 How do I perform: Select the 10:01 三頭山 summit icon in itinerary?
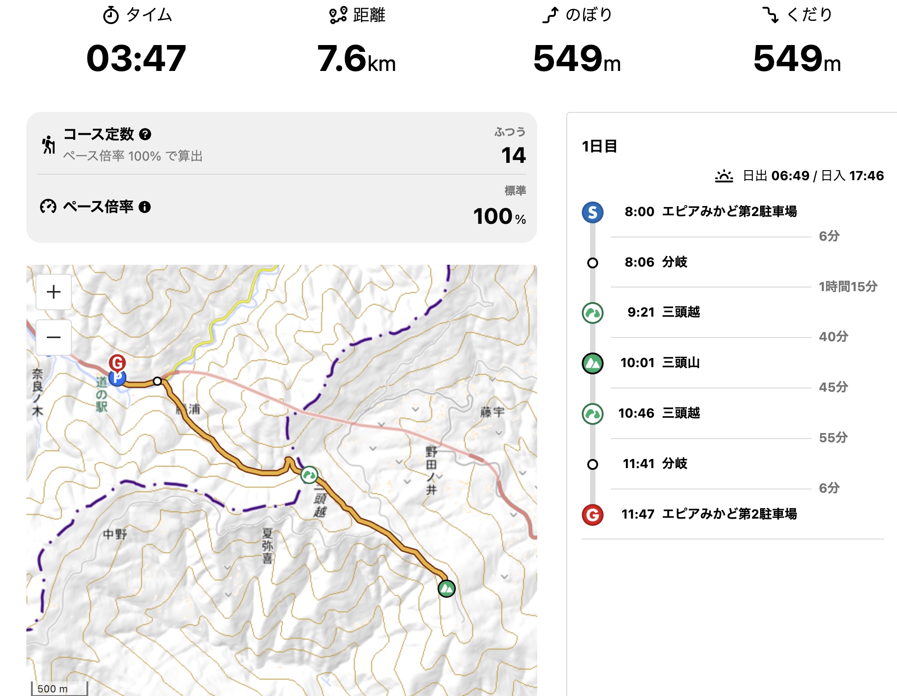point(592,363)
